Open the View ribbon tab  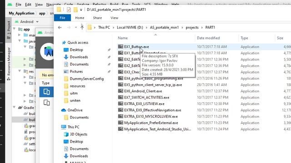[114, 18]
